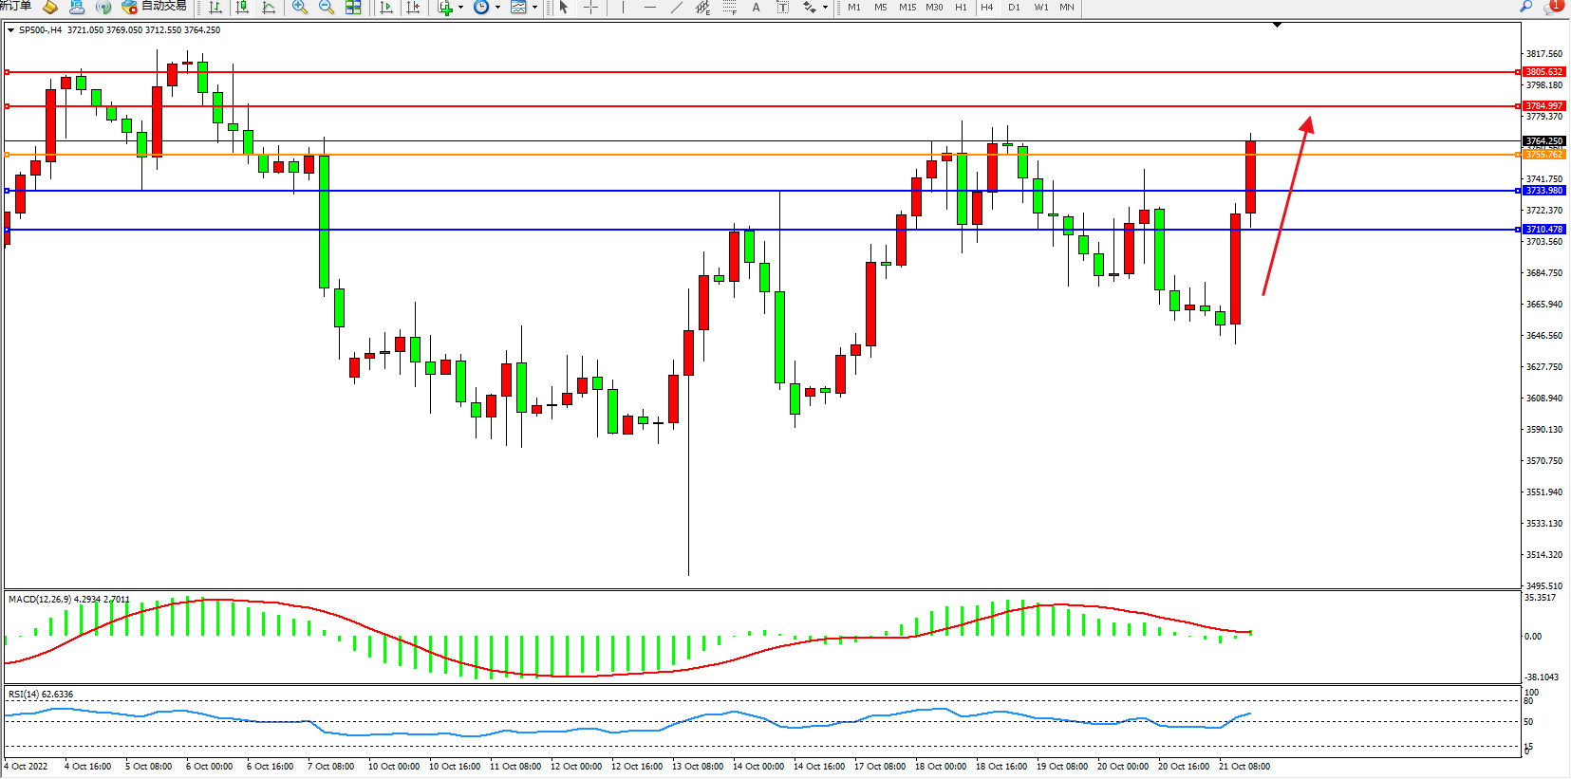This screenshot has width=1571, height=779.
Task: Switch to the D1 timeframe
Action: [x=1014, y=8]
